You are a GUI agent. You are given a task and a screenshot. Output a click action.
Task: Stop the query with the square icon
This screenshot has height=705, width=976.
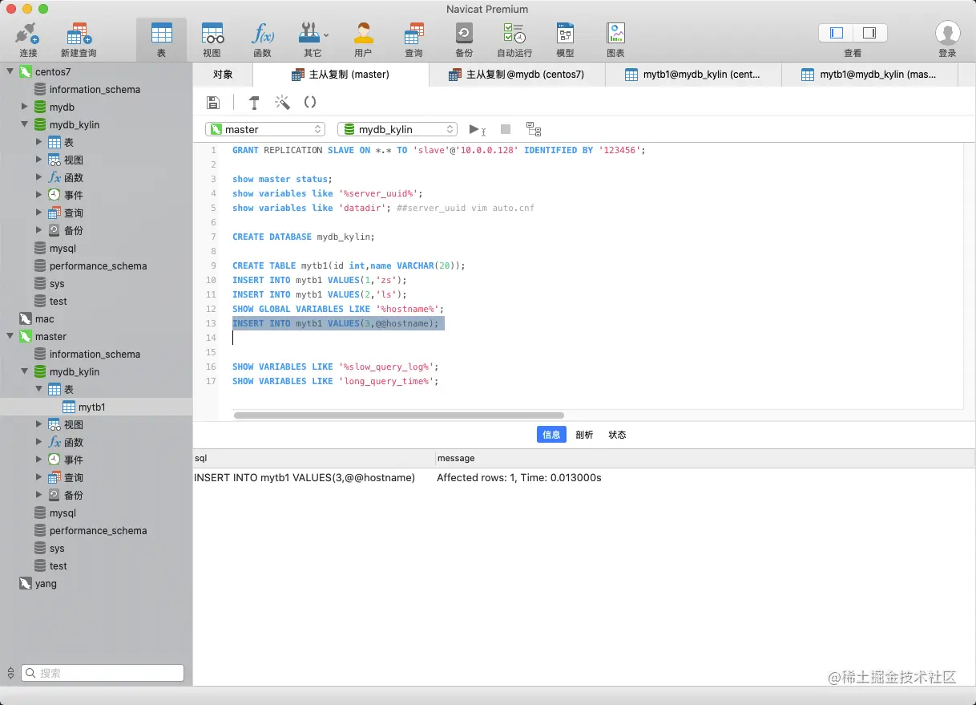(506, 129)
